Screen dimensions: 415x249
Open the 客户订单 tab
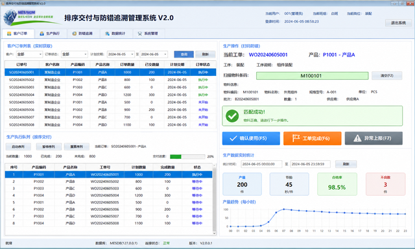pos(18,34)
